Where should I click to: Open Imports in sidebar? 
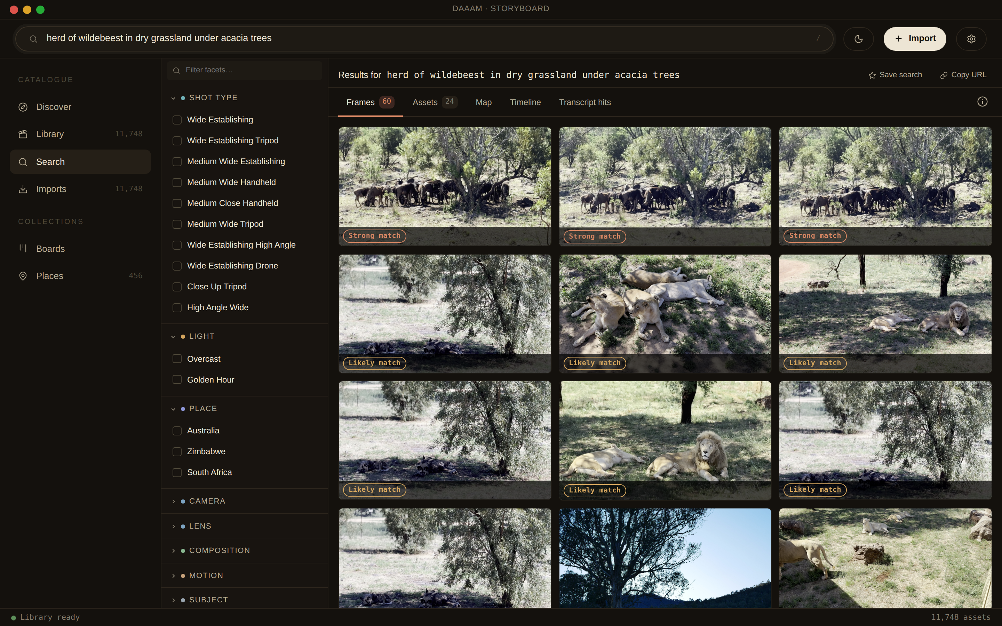coord(80,189)
